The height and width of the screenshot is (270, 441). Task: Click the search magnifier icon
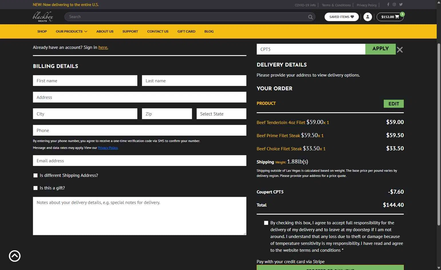[310, 17]
